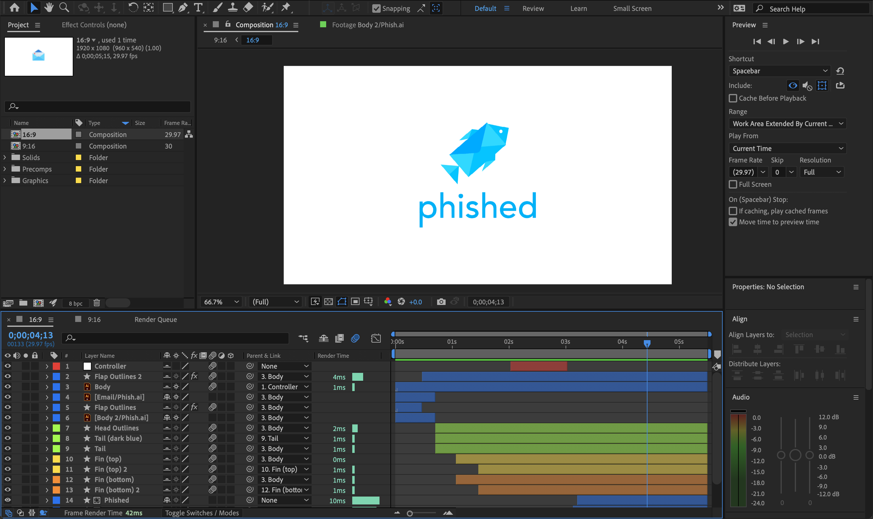873x519 pixels.
Task: Select the Pen tool
Action: point(183,7)
